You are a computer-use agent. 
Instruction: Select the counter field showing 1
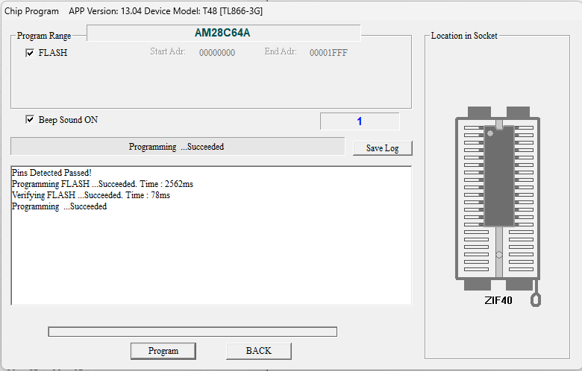tap(359, 121)
